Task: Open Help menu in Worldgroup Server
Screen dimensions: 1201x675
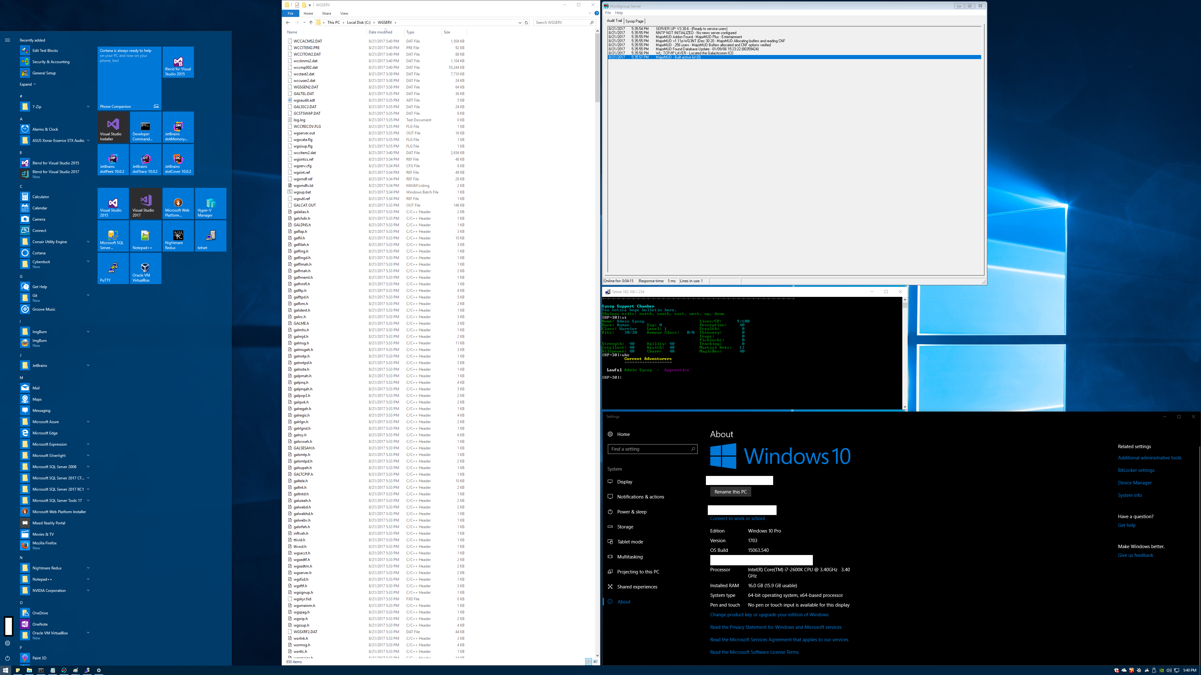Action: tap(619, 13)
